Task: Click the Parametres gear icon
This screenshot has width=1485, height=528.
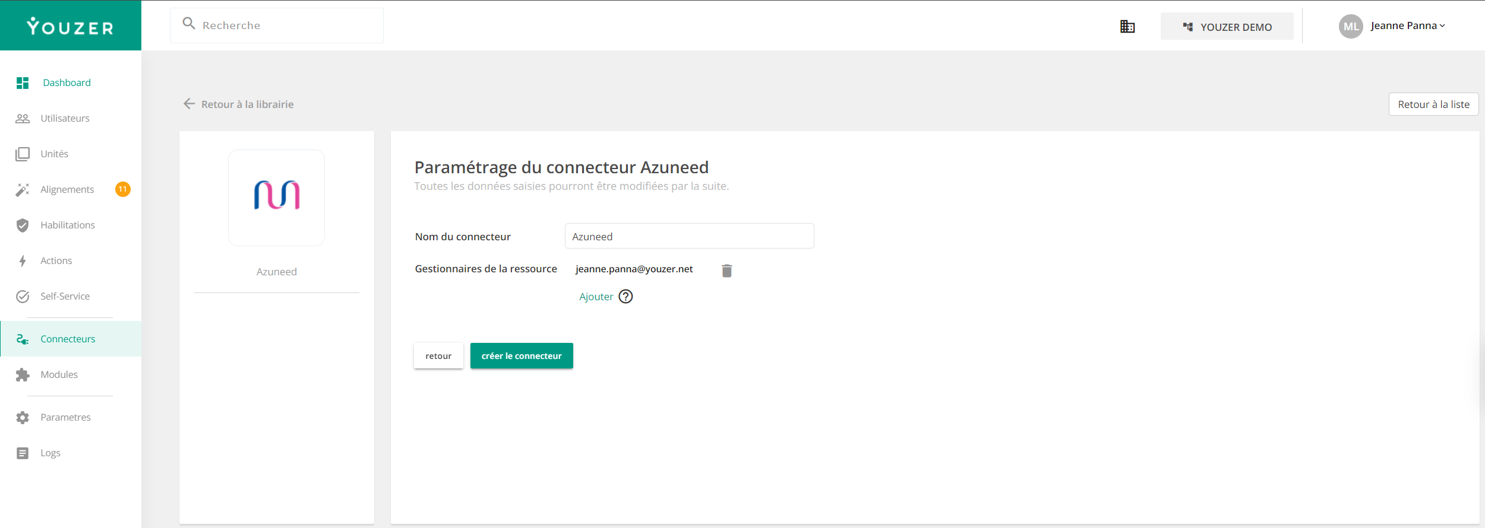Action: tap(23, 418)
